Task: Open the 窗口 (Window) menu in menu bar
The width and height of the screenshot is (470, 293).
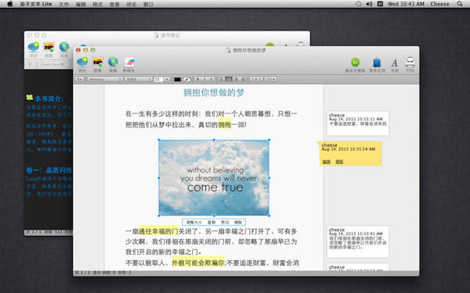Action: [x=148, y=4]
